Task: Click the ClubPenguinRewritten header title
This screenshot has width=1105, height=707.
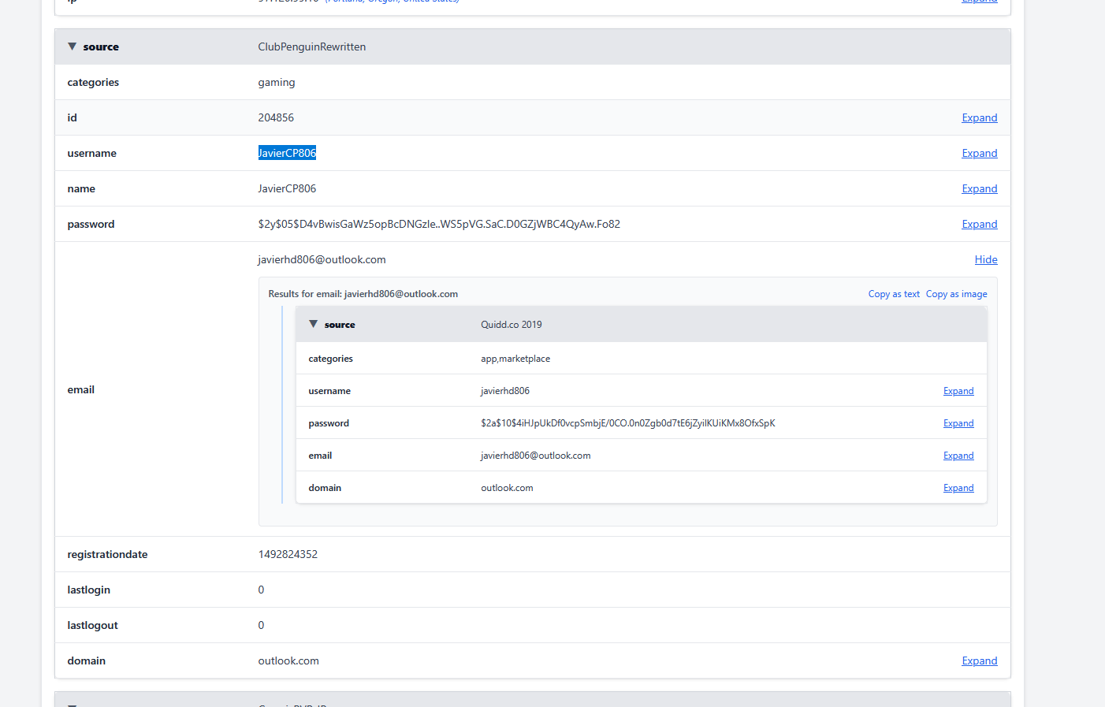Action: [x=311, y=47]
